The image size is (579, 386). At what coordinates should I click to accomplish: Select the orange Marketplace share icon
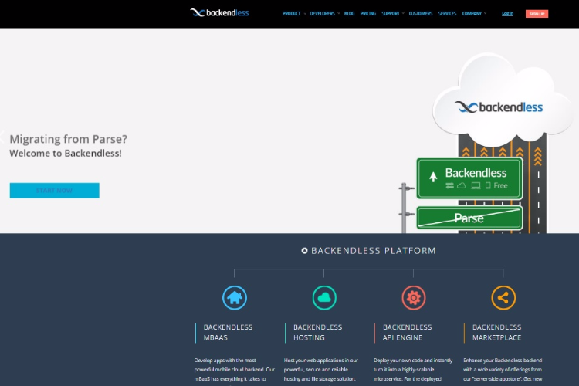point(503,298)
